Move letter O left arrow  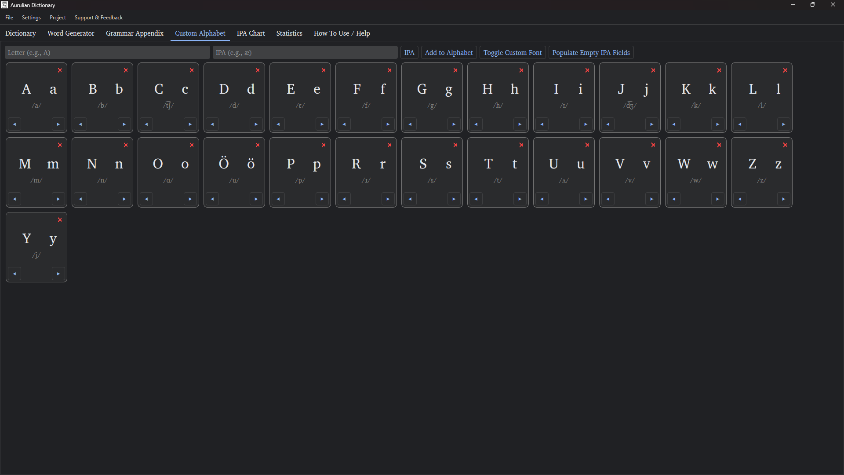click(146, 199)
